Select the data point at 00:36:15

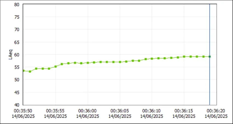pos(184,57)
